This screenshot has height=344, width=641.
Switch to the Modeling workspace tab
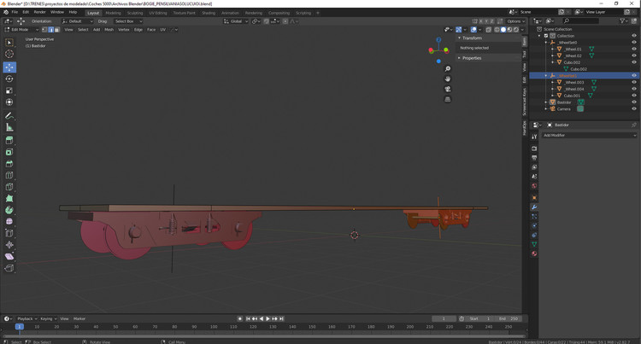(113, 13)
